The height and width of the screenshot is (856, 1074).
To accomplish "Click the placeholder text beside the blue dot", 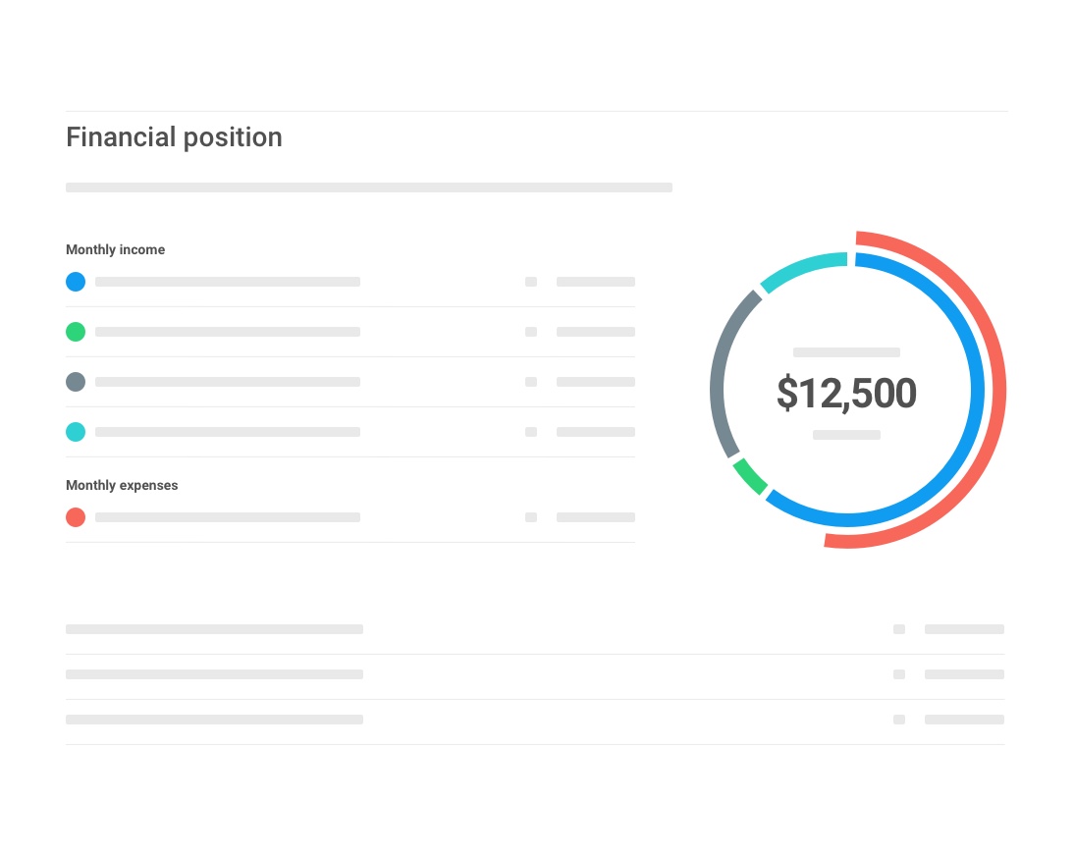I will pyautogui.click(x=228, y=282).
